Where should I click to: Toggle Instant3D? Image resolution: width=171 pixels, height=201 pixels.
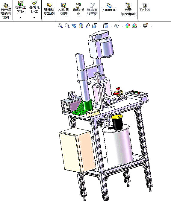[x=109, y=7]
